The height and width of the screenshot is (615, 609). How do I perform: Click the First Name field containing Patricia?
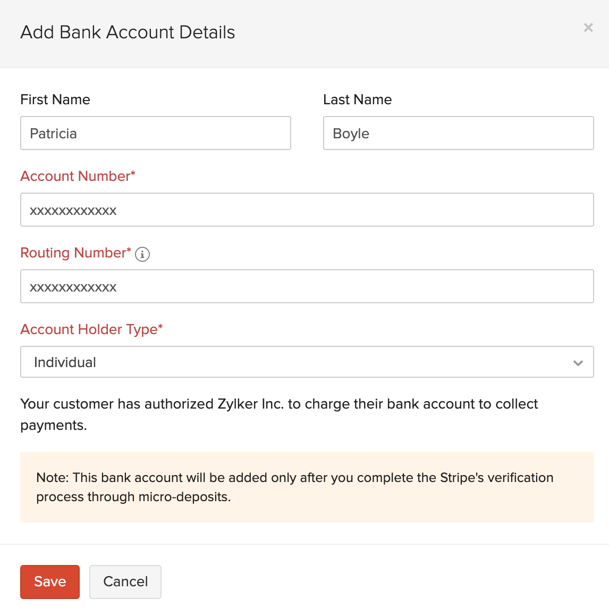(x=155, y=133)
